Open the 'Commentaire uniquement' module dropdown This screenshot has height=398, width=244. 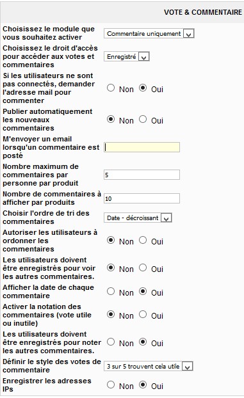pyautogui.click(x=149, y=33)
